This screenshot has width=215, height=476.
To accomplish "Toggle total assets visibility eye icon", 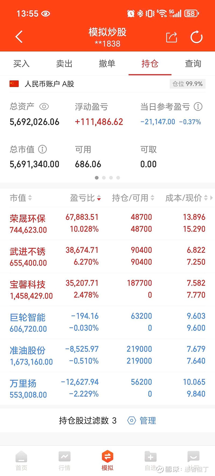I will tap(44, 107).
